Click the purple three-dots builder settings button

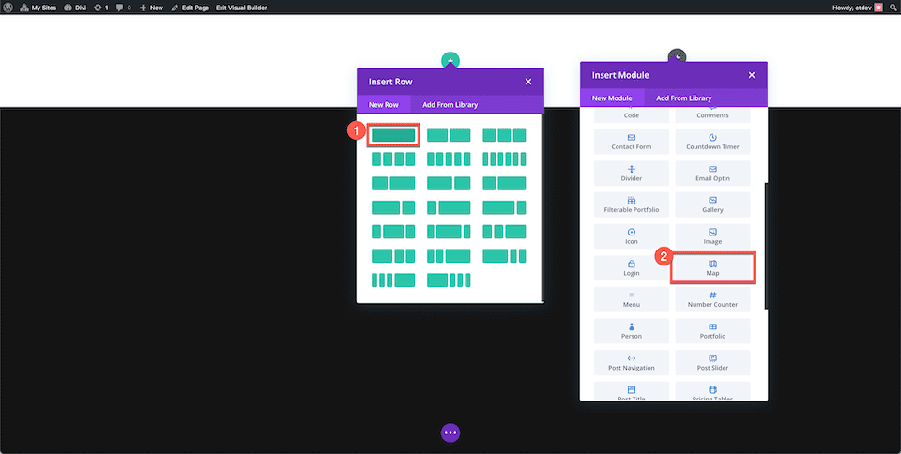pos(450,432)
